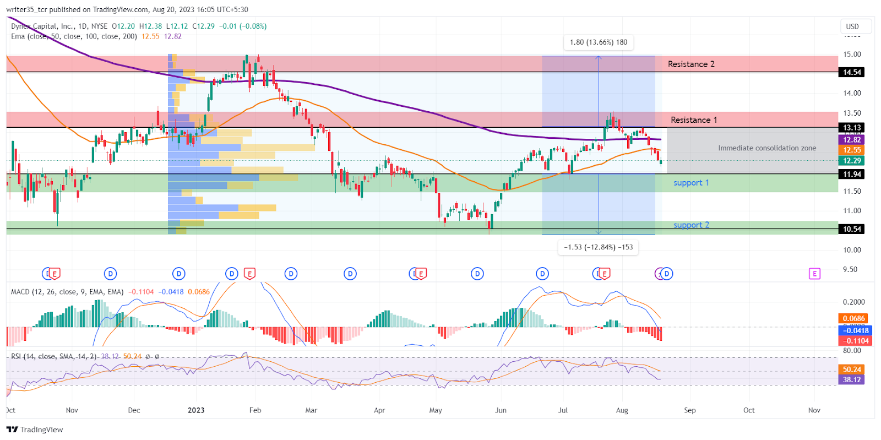881x440 pixels.
Task: Select the 14.54 price line label
Action: coord(851,72)
